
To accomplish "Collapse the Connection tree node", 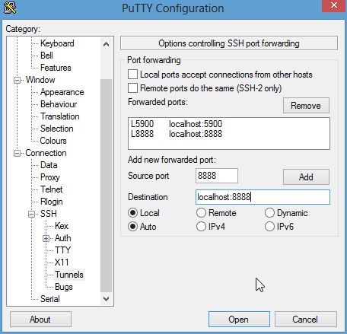I will click(17, 153).
